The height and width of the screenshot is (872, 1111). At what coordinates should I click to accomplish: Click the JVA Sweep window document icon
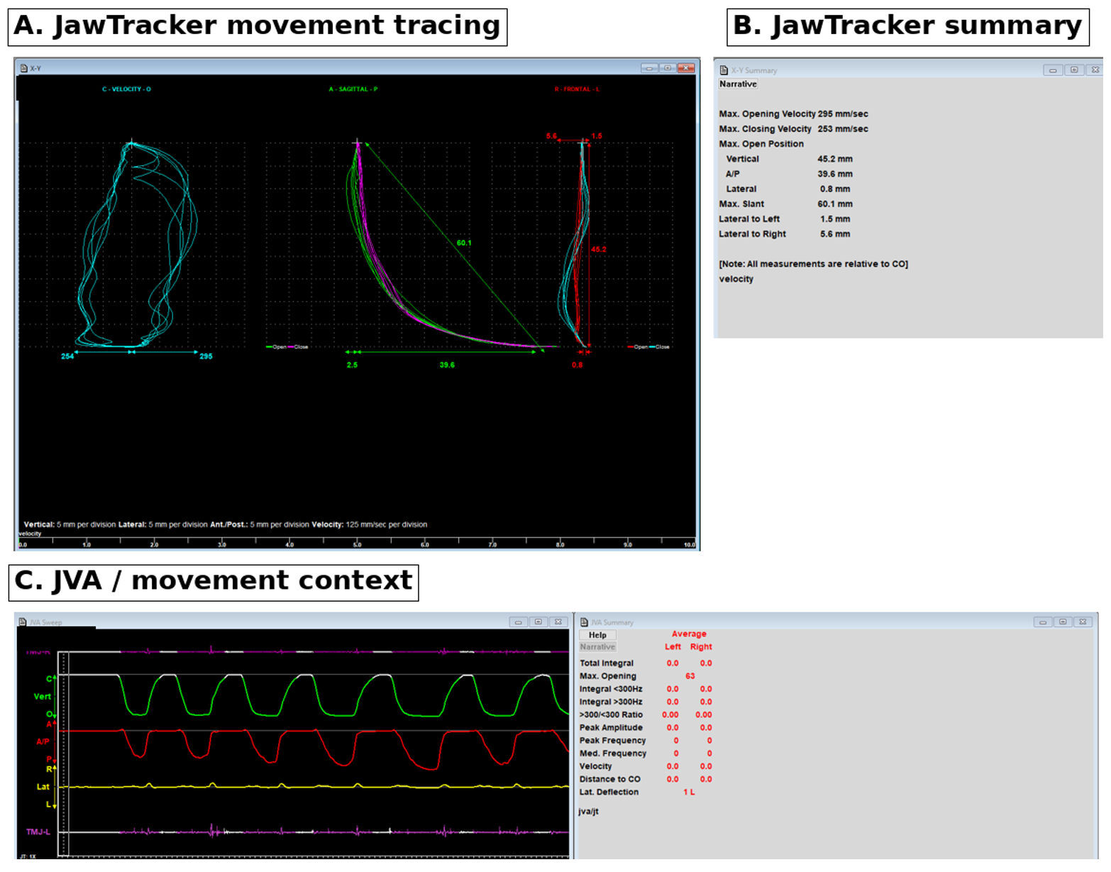23,622
